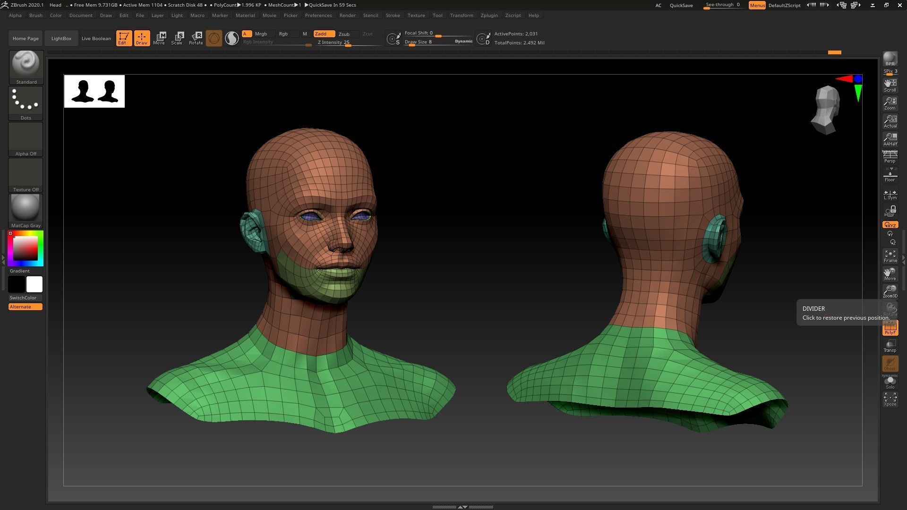The width and height of the screenshot is (907, 510).
Task: Select the Rotate transform tool in top shelf
Action: point(196,38)
